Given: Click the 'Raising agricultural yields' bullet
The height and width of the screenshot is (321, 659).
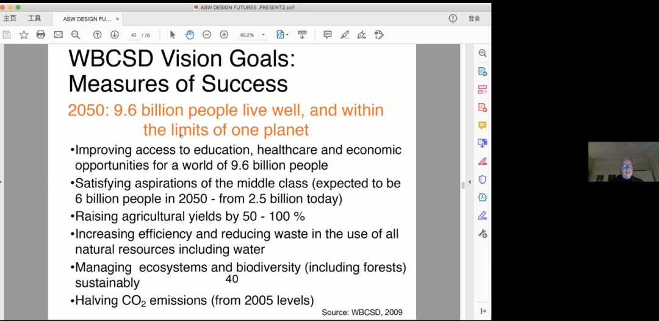Looking at the screenshot, I should click(x=187, y=217).
